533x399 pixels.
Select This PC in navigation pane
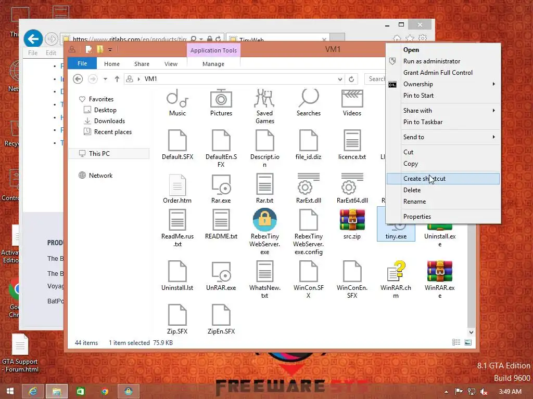tap(109, 154)
